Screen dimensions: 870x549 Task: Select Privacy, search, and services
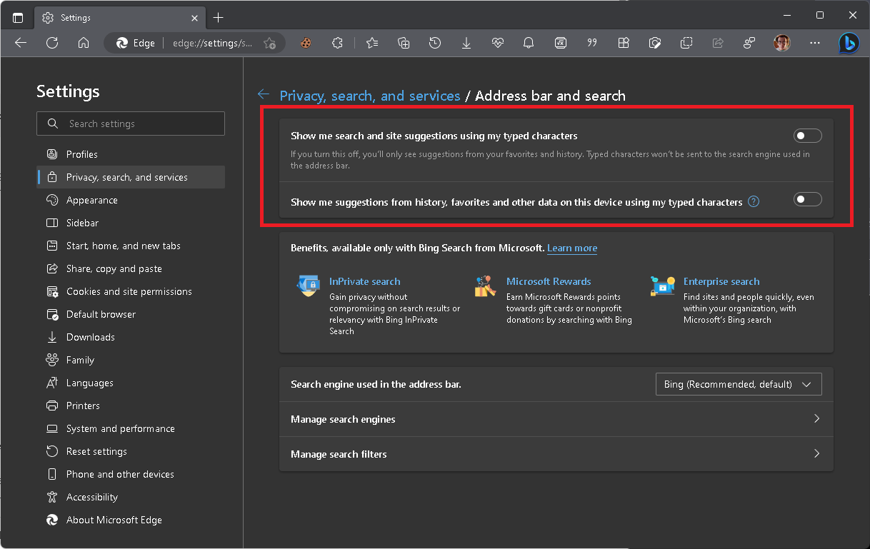[131, 177]
